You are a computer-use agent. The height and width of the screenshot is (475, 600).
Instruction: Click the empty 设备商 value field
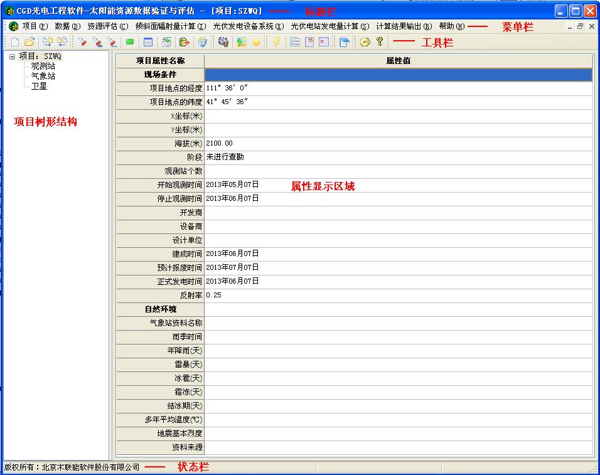coord(399,227)
